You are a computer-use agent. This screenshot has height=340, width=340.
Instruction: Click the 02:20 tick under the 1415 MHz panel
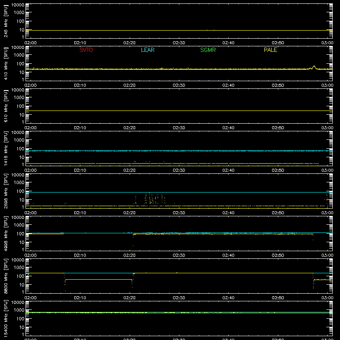click(130, 170)
